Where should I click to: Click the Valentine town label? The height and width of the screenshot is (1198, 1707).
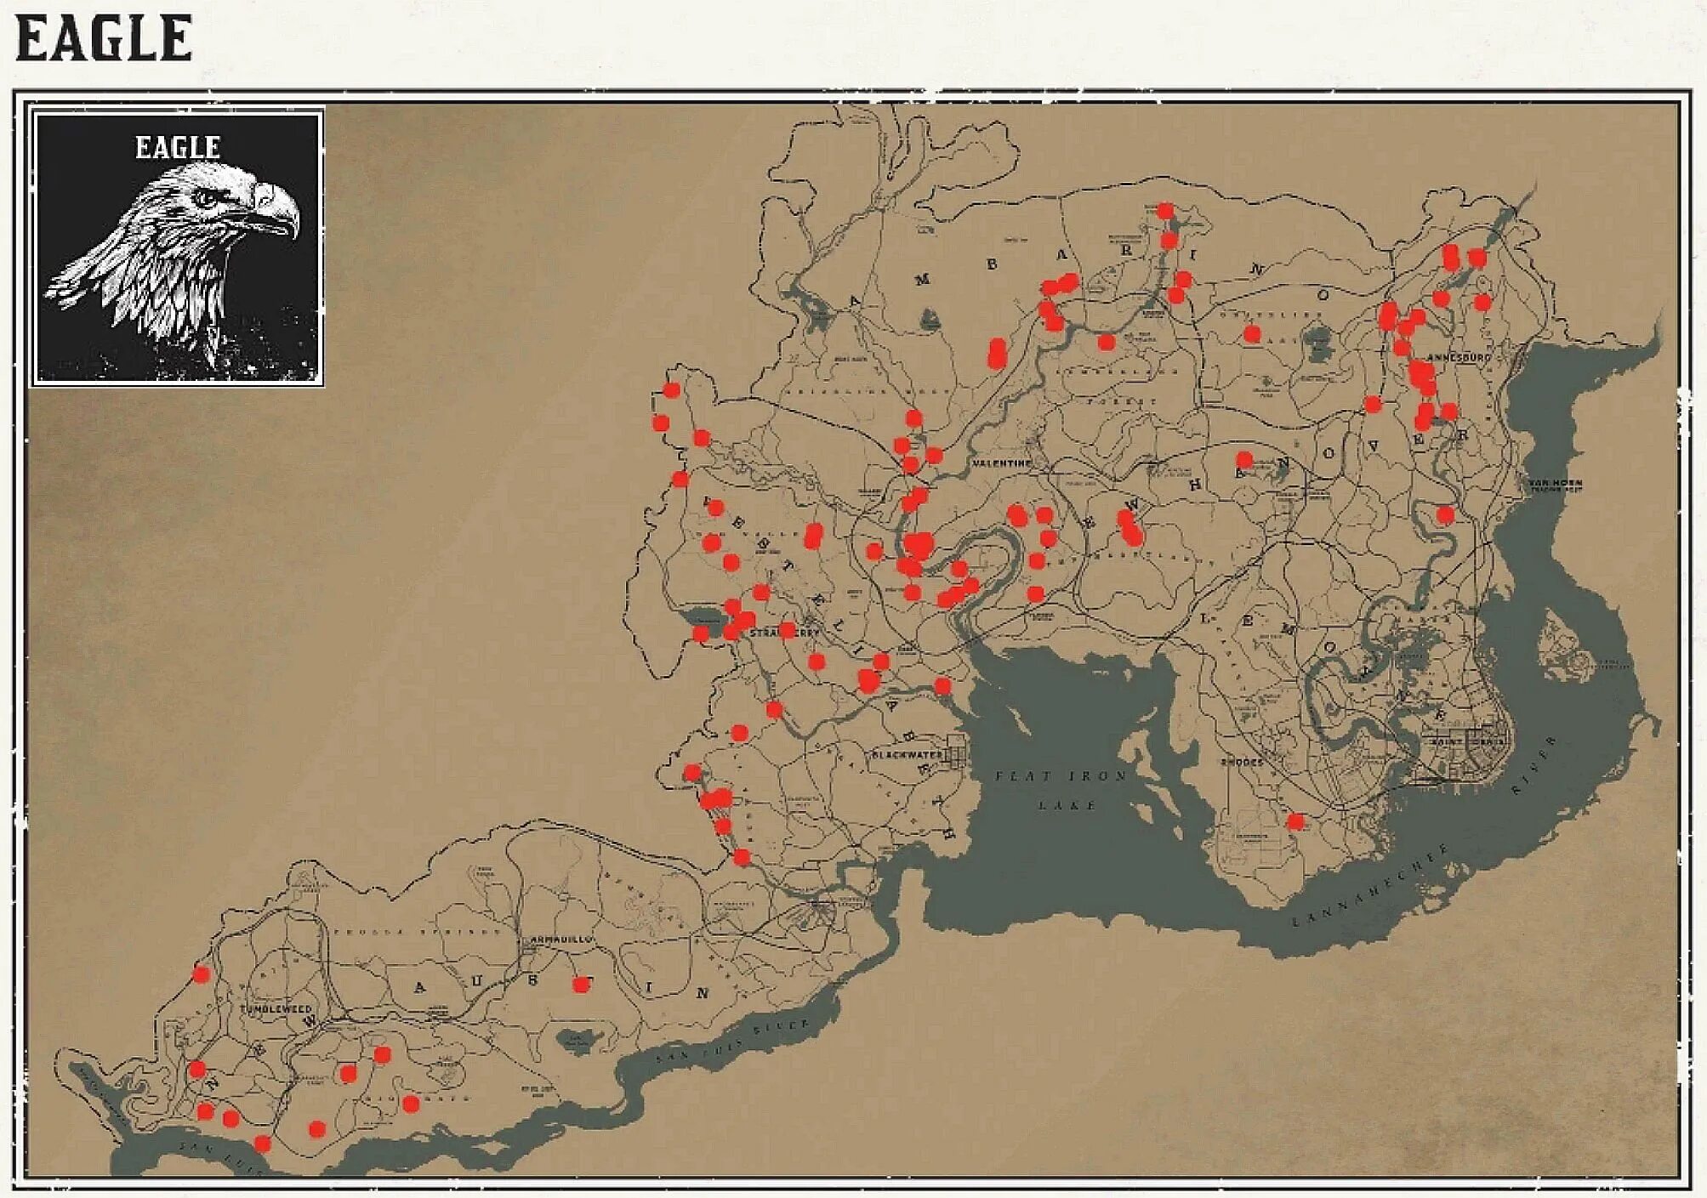[x=1001, y=463]
